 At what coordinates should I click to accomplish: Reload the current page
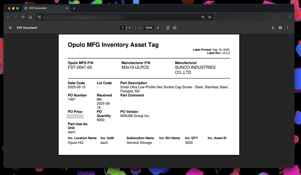pyautogui.click(x=23, y=17)
